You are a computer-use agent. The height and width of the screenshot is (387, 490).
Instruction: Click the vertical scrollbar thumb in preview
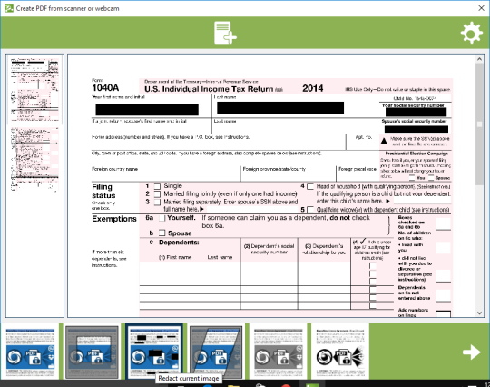(480, 124)
